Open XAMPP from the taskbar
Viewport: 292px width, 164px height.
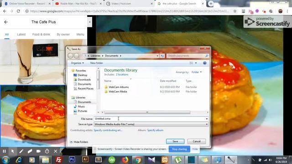point(165,160)
